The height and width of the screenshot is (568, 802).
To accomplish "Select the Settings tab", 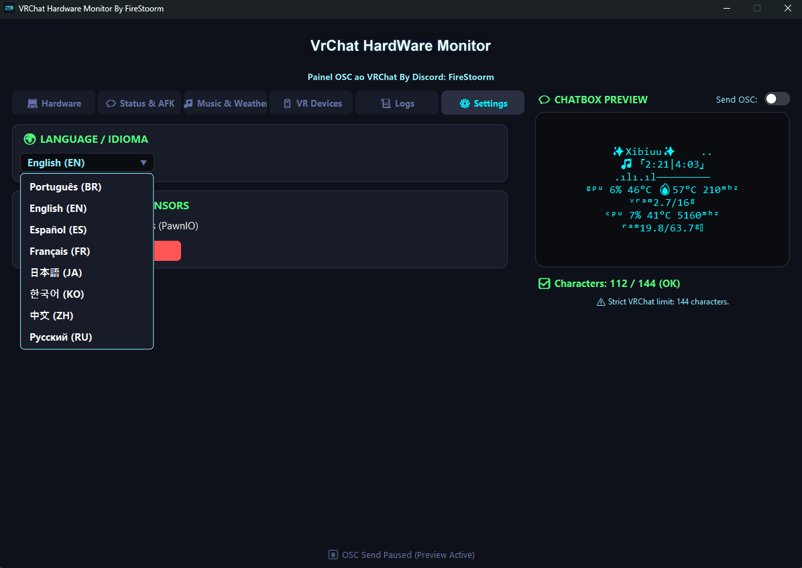I will click(483, 103).
